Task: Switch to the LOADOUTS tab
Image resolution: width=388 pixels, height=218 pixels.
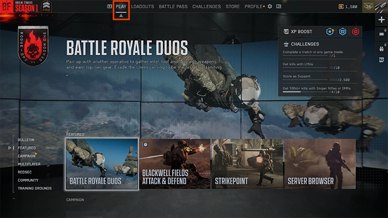Action: pyautogui.click(x=143, y=7)
